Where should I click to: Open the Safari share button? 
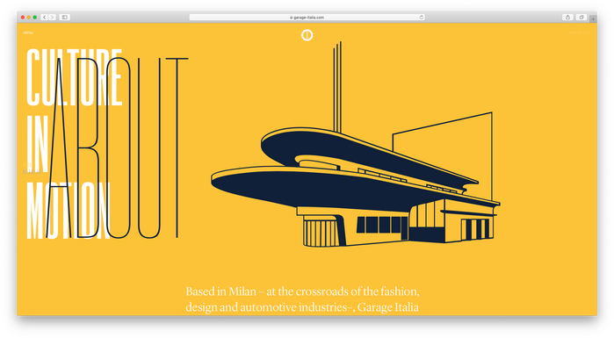click(x=567, y=18)
